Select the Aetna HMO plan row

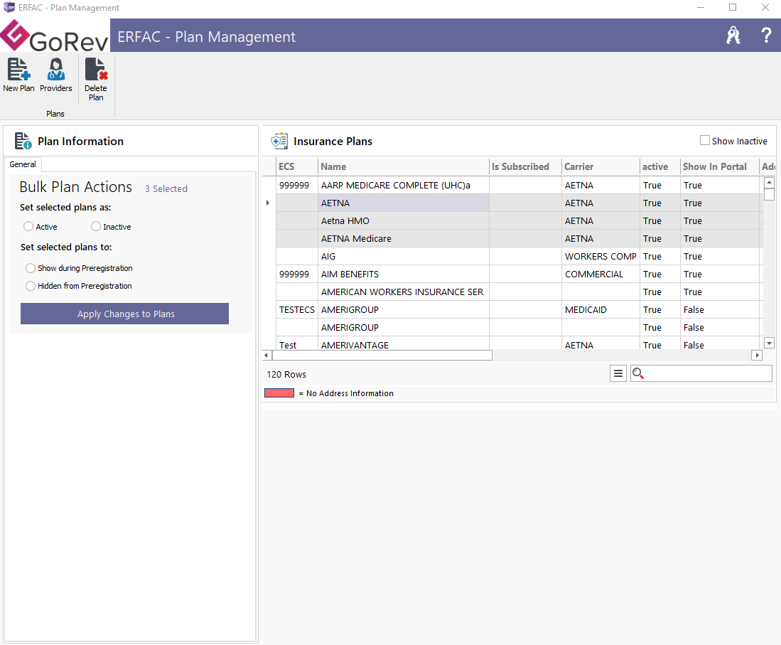(x=519, y=221)
